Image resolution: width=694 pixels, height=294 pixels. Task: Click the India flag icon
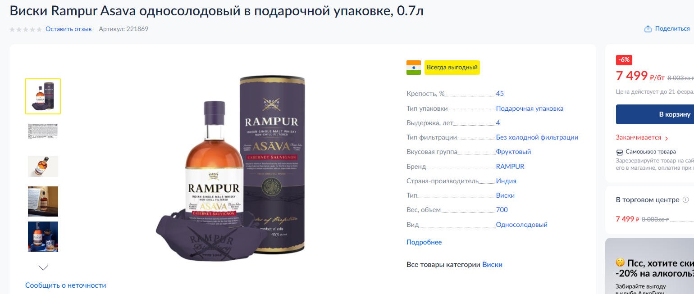pyautogui.click(x=414, y=68)
